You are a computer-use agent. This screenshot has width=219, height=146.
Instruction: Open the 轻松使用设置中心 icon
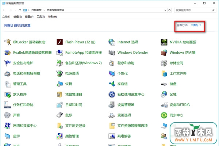[112, 94]
